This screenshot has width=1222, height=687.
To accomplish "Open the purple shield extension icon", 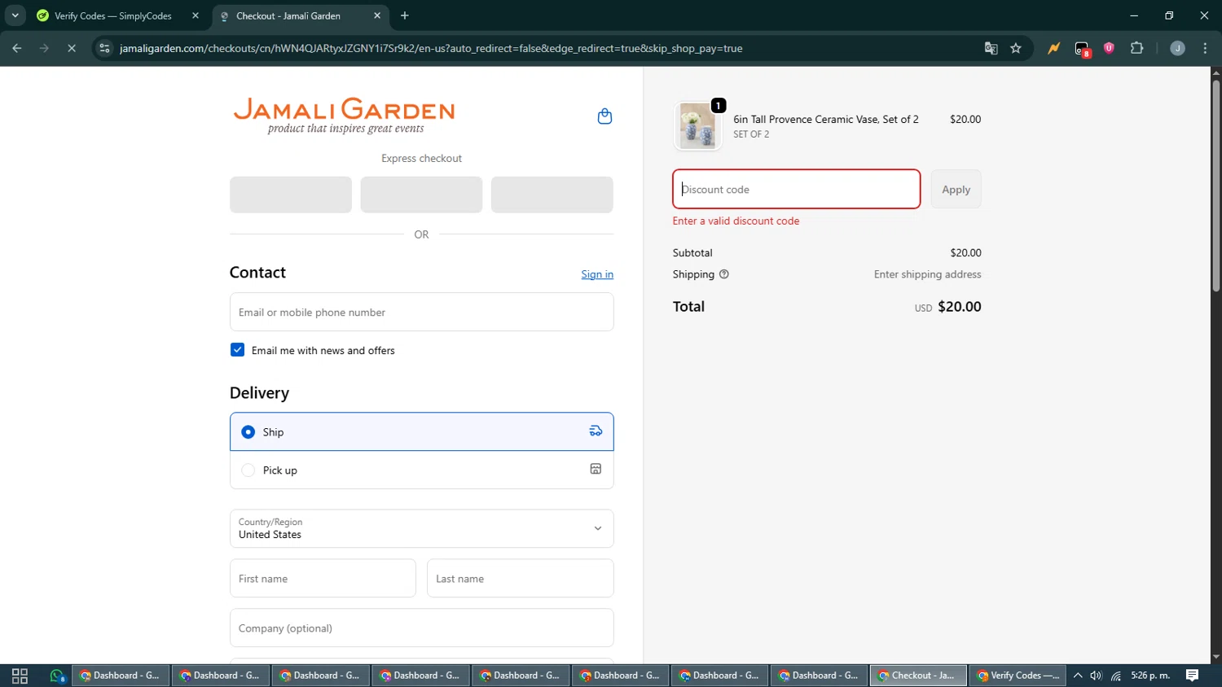I will (1109, 48).
